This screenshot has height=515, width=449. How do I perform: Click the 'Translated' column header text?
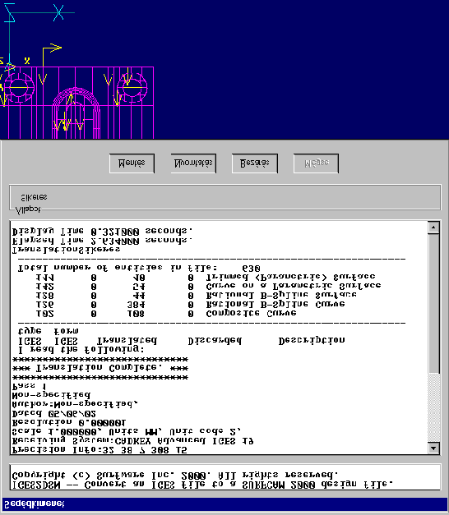point(127,341)
